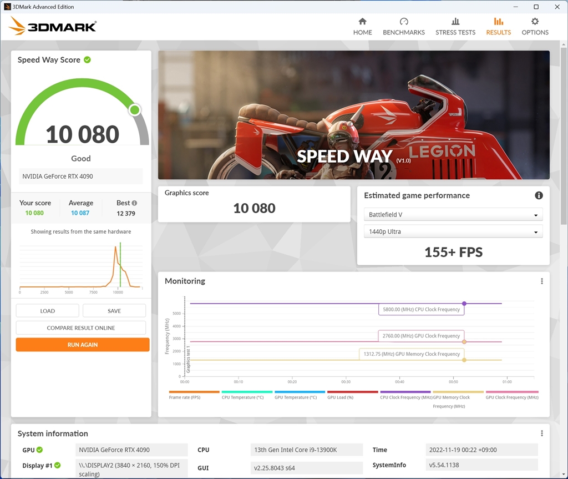
Task: Click the Estimated game performance info icon
Action: pos(538,195)
